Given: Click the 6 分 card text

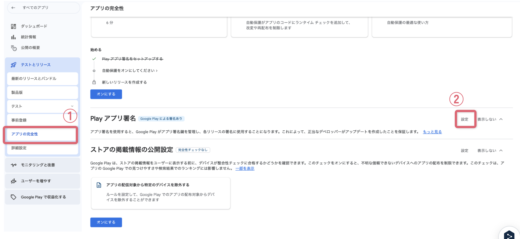Looking at the screenshot, I should [x=110, y=23].
